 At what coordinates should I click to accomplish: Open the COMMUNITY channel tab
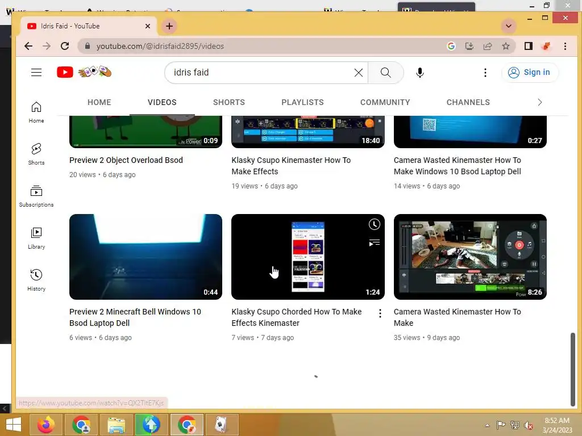385,102
